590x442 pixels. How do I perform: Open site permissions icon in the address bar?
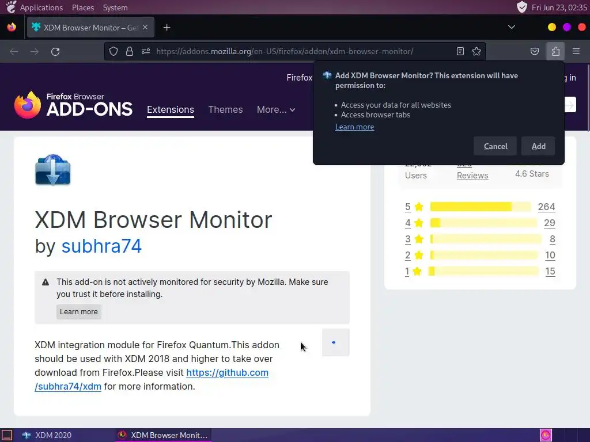click(146, 51)
